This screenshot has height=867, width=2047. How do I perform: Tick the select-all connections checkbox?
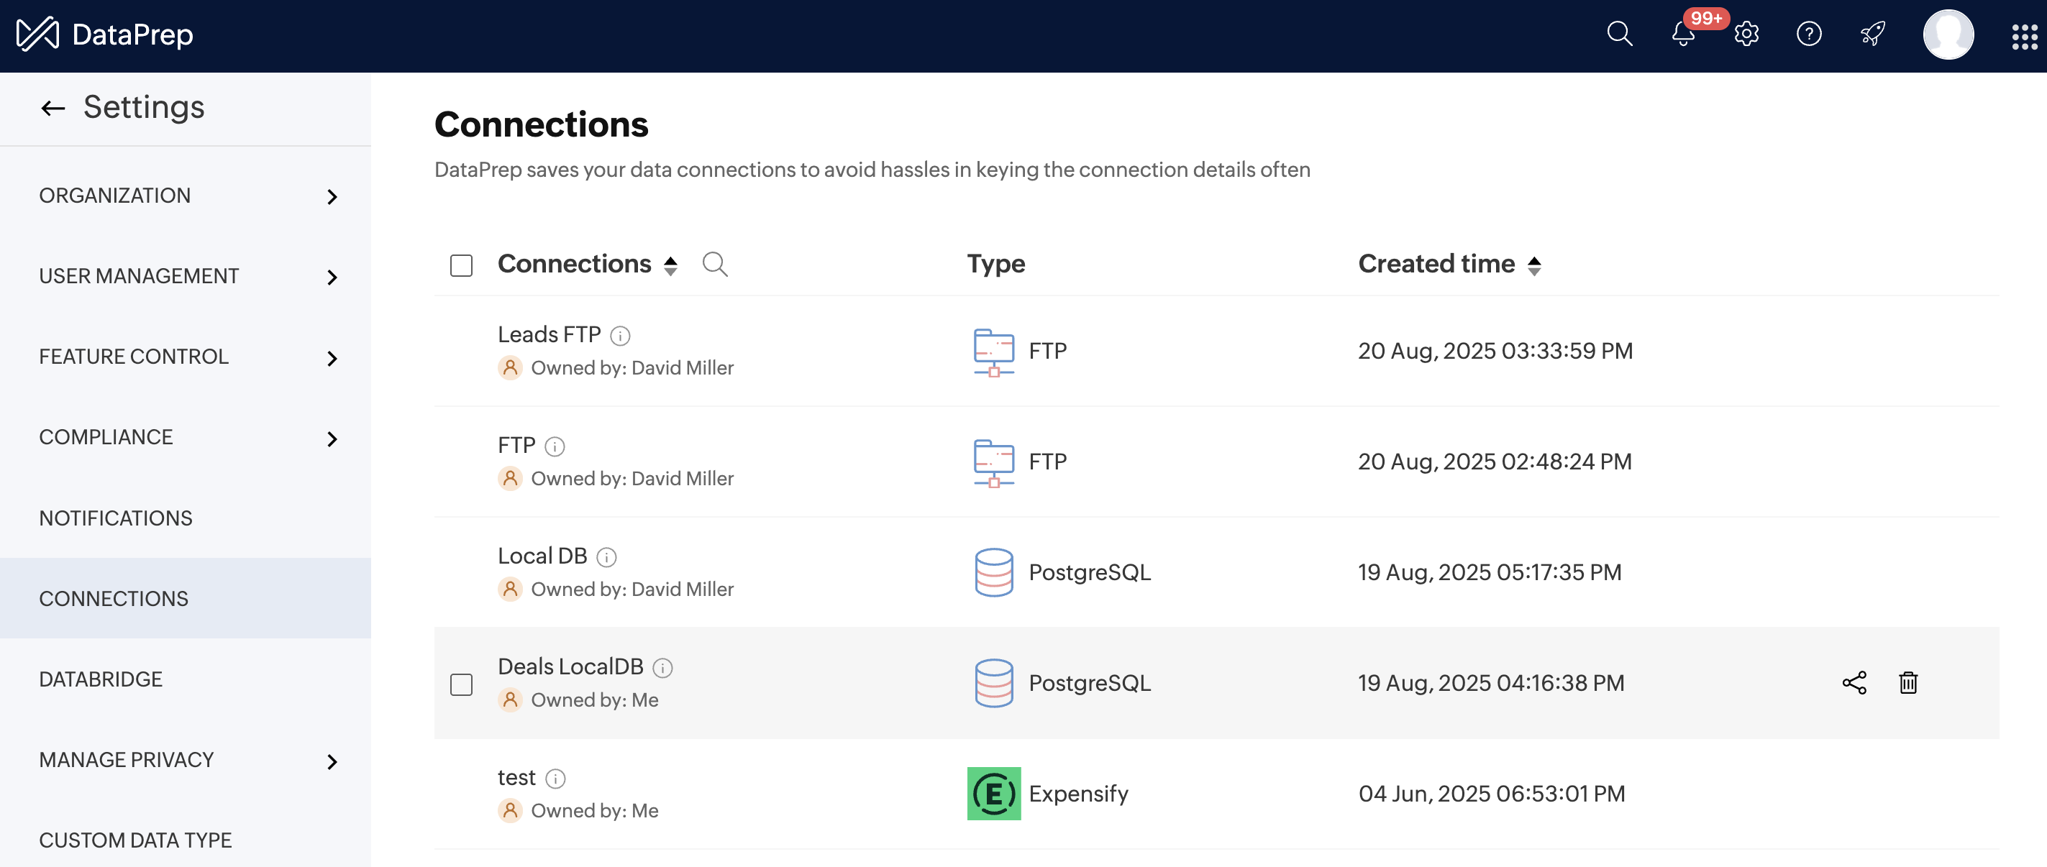click(461, 265)
